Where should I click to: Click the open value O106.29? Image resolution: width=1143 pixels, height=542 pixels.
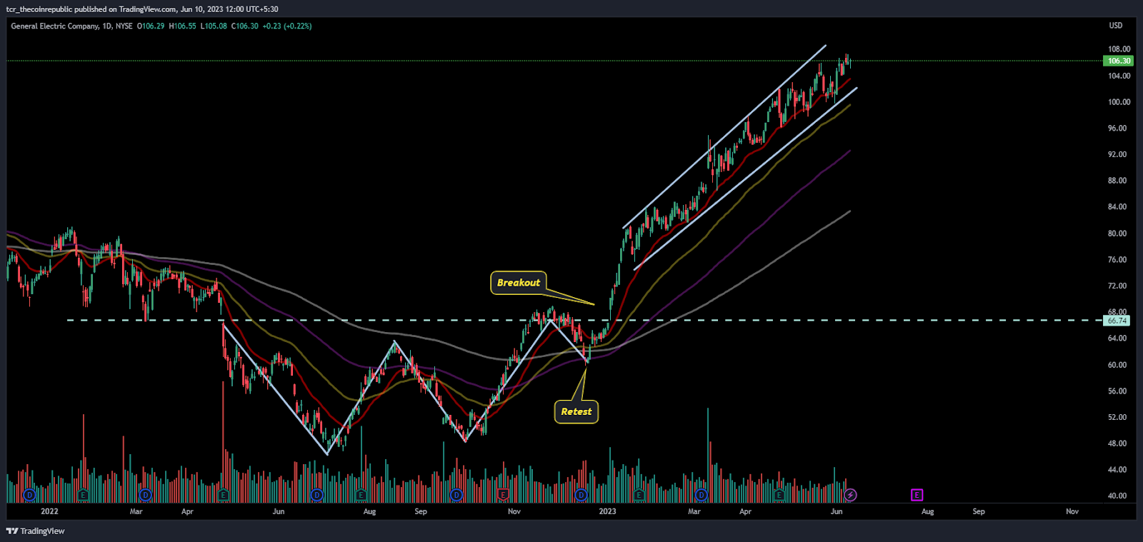[151, 26]
